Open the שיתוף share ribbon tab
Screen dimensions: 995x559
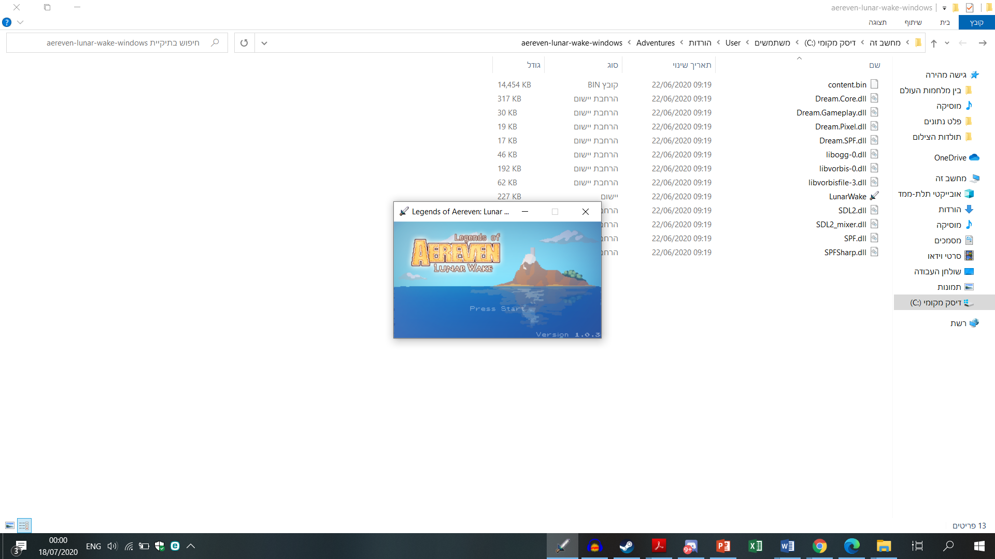coord(913,22)
